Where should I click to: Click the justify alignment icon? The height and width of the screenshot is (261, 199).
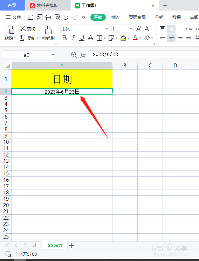(x=189, y=38)
